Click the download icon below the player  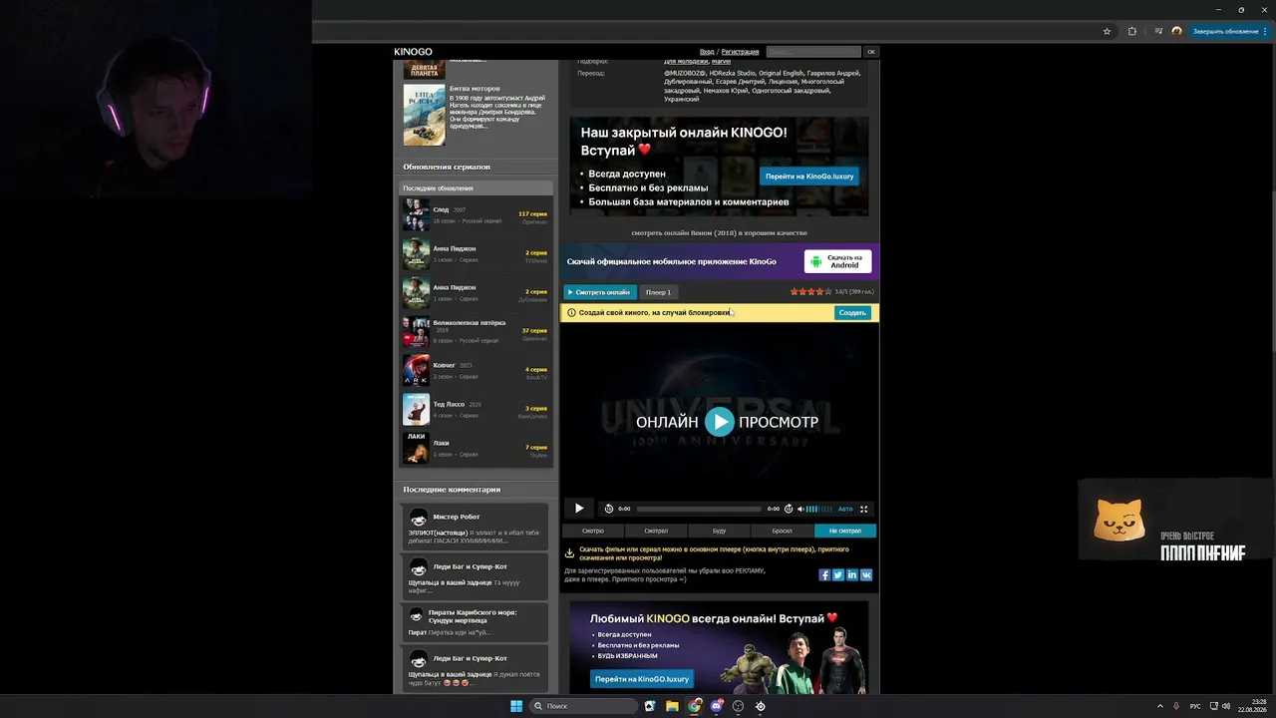(x=569, y=552)
